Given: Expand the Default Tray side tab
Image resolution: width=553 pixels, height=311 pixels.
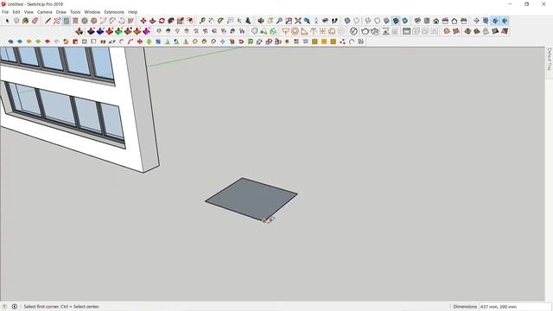Looking at the screenshot, I should (x=550, y=60).
